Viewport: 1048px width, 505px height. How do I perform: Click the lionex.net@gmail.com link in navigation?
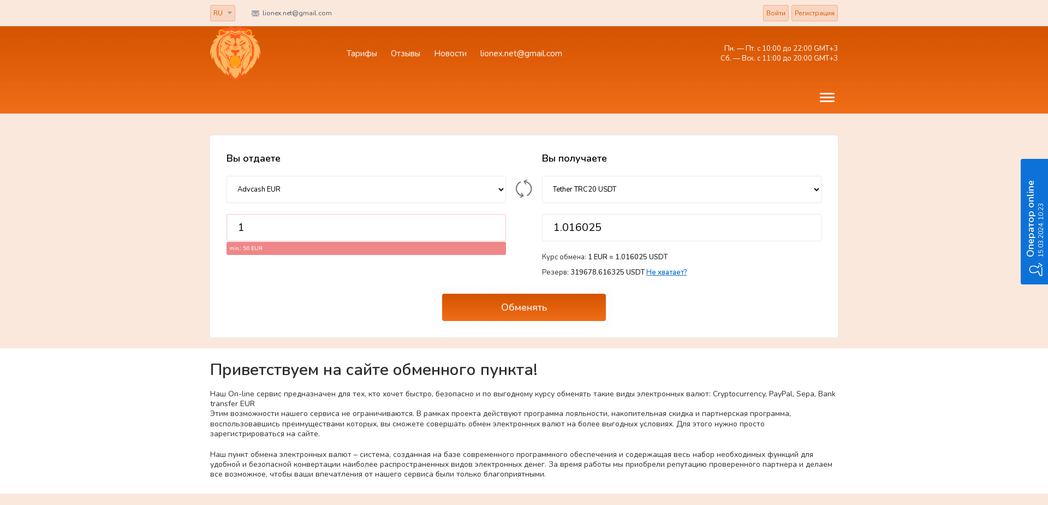[521, 53]
